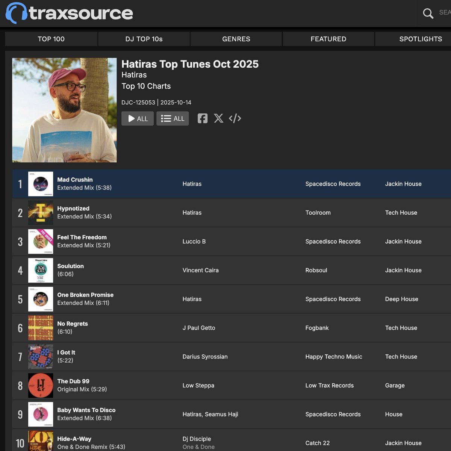Open the Toolroom label

click(x=318, y=213)
